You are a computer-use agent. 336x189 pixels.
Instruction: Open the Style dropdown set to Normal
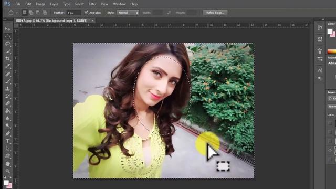pos(128,13)
